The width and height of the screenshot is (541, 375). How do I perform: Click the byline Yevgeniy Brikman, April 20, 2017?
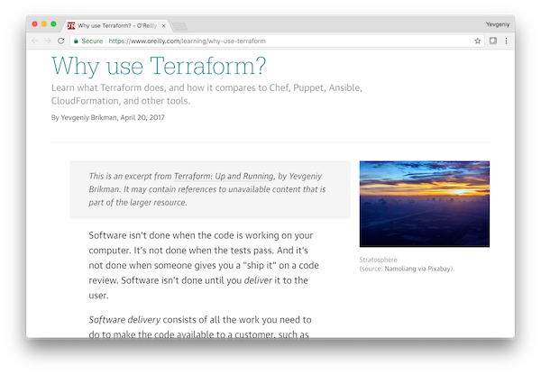(x=107, y=118)
